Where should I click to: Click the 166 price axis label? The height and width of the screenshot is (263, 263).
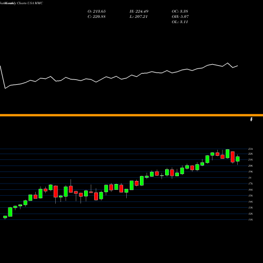tap(250, 190)
